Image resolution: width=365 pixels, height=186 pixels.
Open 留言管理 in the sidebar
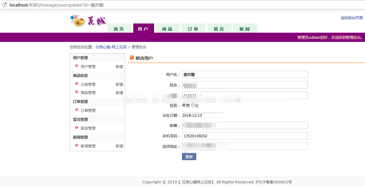88,128
